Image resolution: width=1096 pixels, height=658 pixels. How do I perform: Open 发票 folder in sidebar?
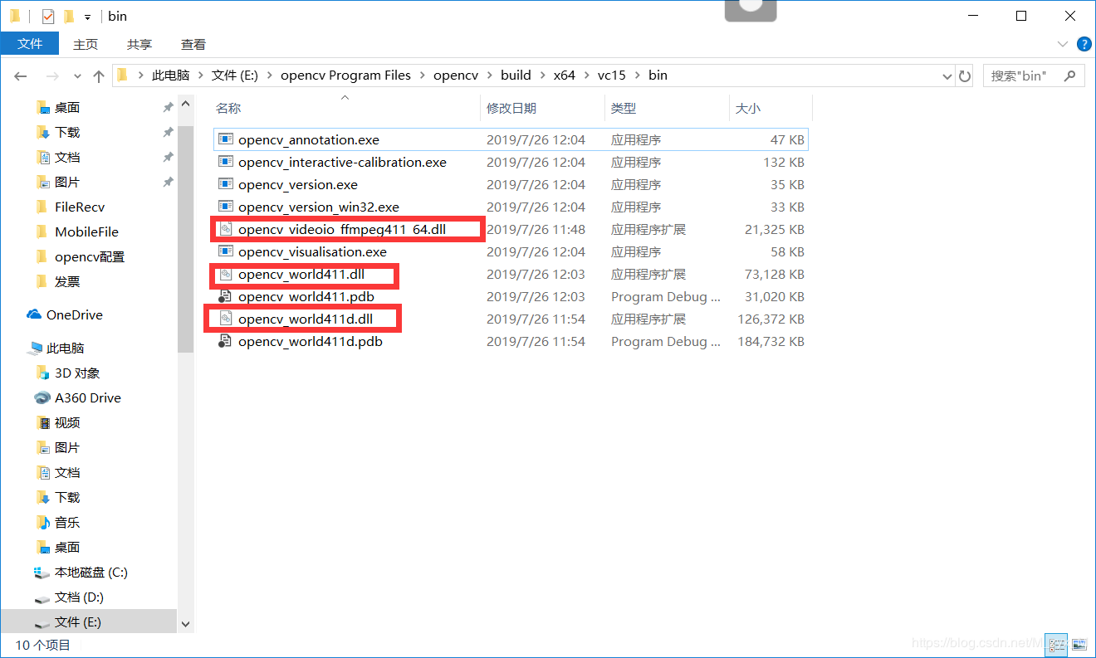[67, 282]
